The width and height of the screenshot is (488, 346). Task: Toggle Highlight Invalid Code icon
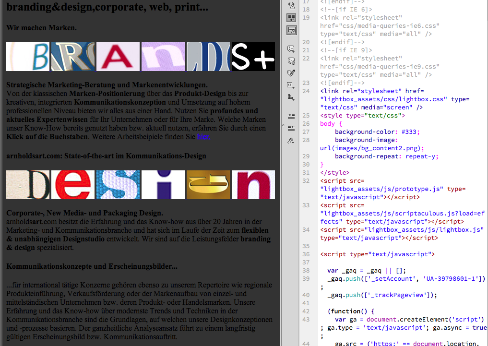pos(291,6)
